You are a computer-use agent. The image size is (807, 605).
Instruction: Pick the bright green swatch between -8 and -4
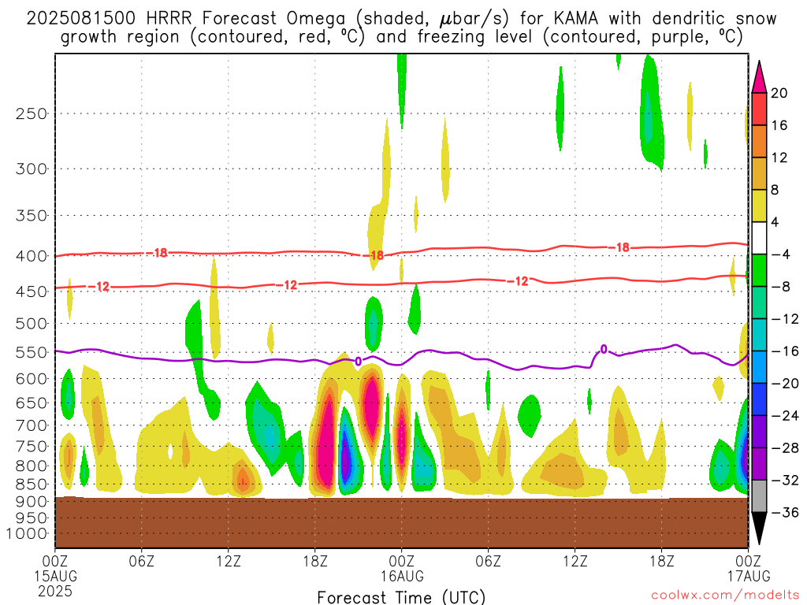click(759, 270)
